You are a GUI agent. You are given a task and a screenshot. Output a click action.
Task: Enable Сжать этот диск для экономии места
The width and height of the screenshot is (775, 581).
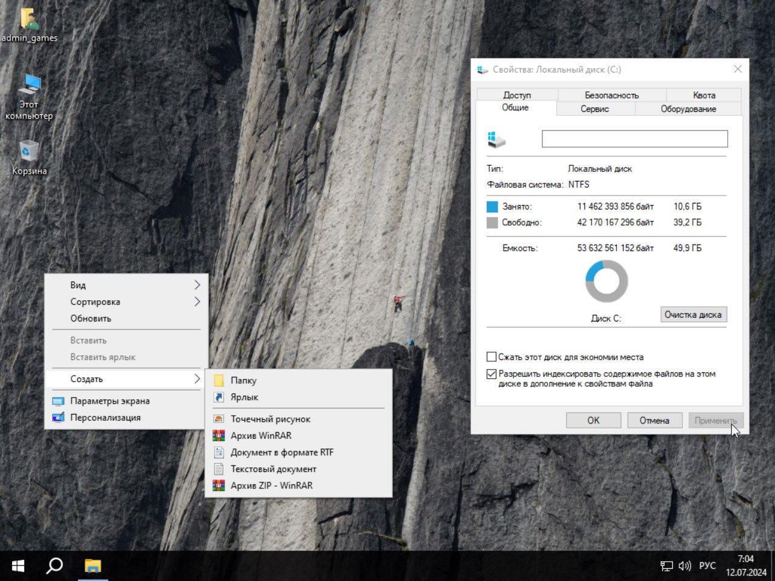[x=492, y=357]
